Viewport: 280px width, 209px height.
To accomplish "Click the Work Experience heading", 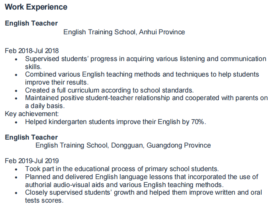I will pos(36,7).
